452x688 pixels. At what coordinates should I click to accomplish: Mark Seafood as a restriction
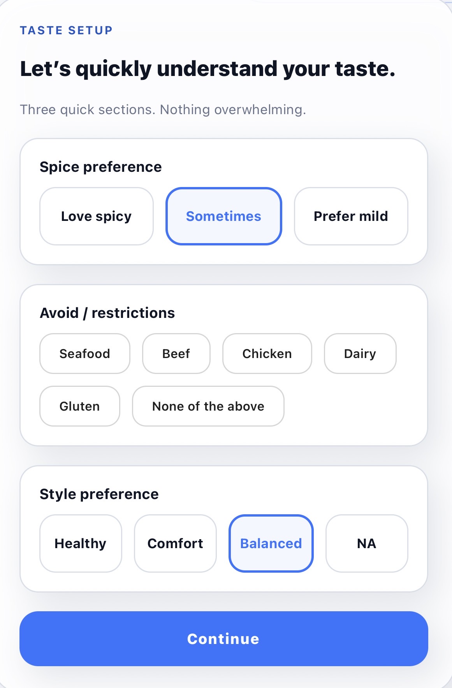[84, 353]
